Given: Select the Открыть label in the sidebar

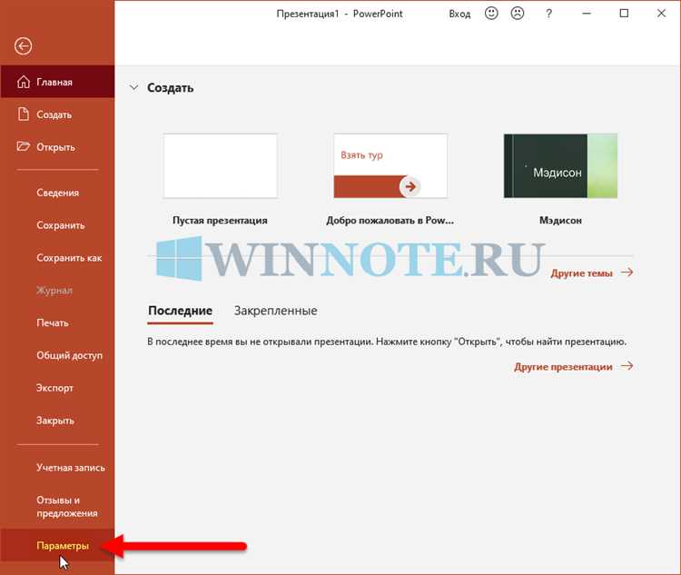Looking at the screenshot, I should point(55,147).
